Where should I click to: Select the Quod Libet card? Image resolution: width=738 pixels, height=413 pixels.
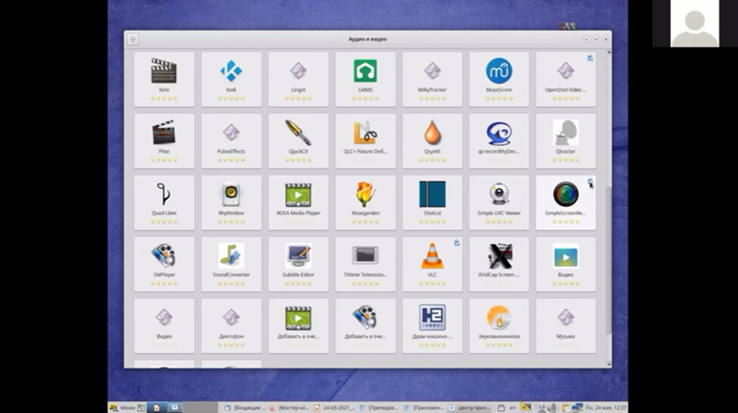tap(164, 202)
